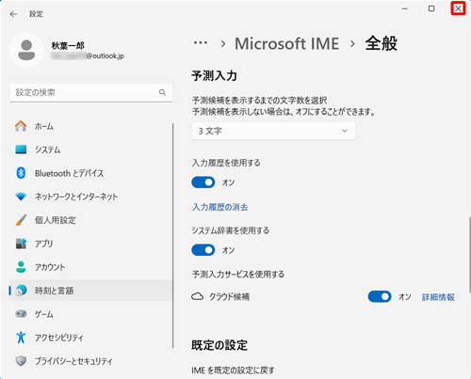Disable the クラウド候補 toggle

pos(380,296)
